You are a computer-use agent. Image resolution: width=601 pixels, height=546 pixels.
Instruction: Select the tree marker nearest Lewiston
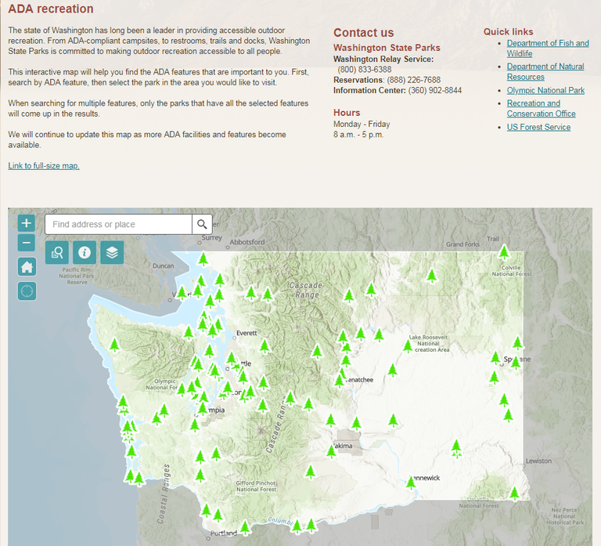click(x=514, y=493)
